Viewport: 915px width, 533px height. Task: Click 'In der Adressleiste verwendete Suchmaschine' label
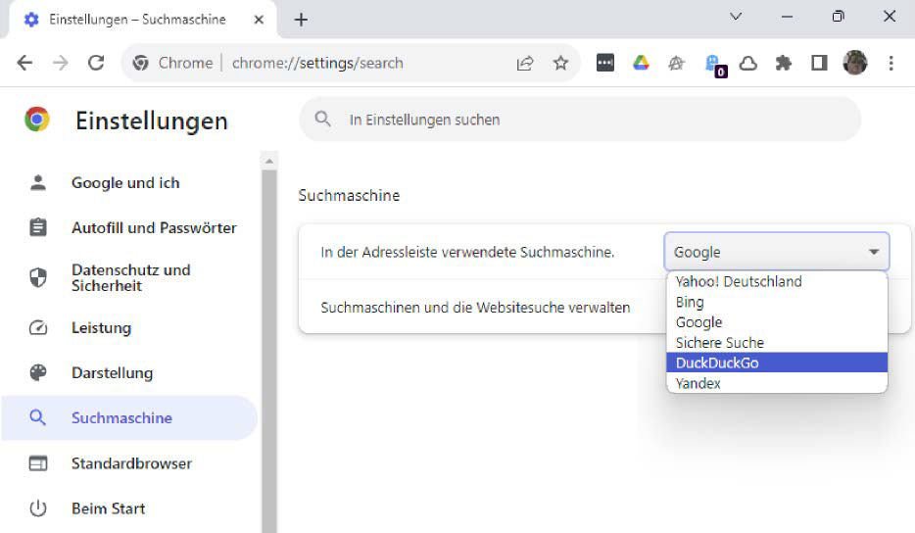pos(467,252)
